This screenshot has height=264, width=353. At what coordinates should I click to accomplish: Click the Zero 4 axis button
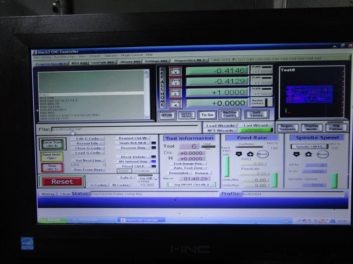tap(175, 104)
